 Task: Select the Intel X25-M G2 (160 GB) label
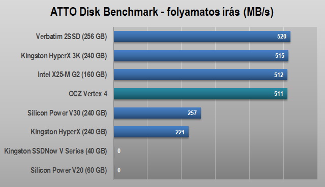pos(72,74)
